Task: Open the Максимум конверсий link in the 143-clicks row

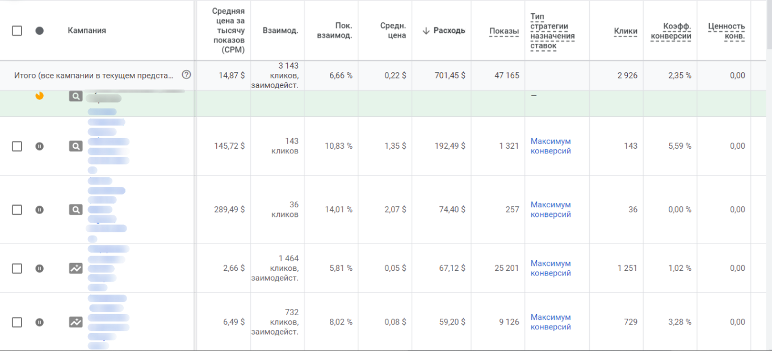Action: click(x=551, y=146)
